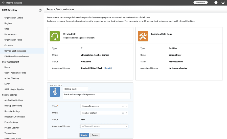Open the user profile icon
Screen dimensions: 227x139
tap(223, 3)
